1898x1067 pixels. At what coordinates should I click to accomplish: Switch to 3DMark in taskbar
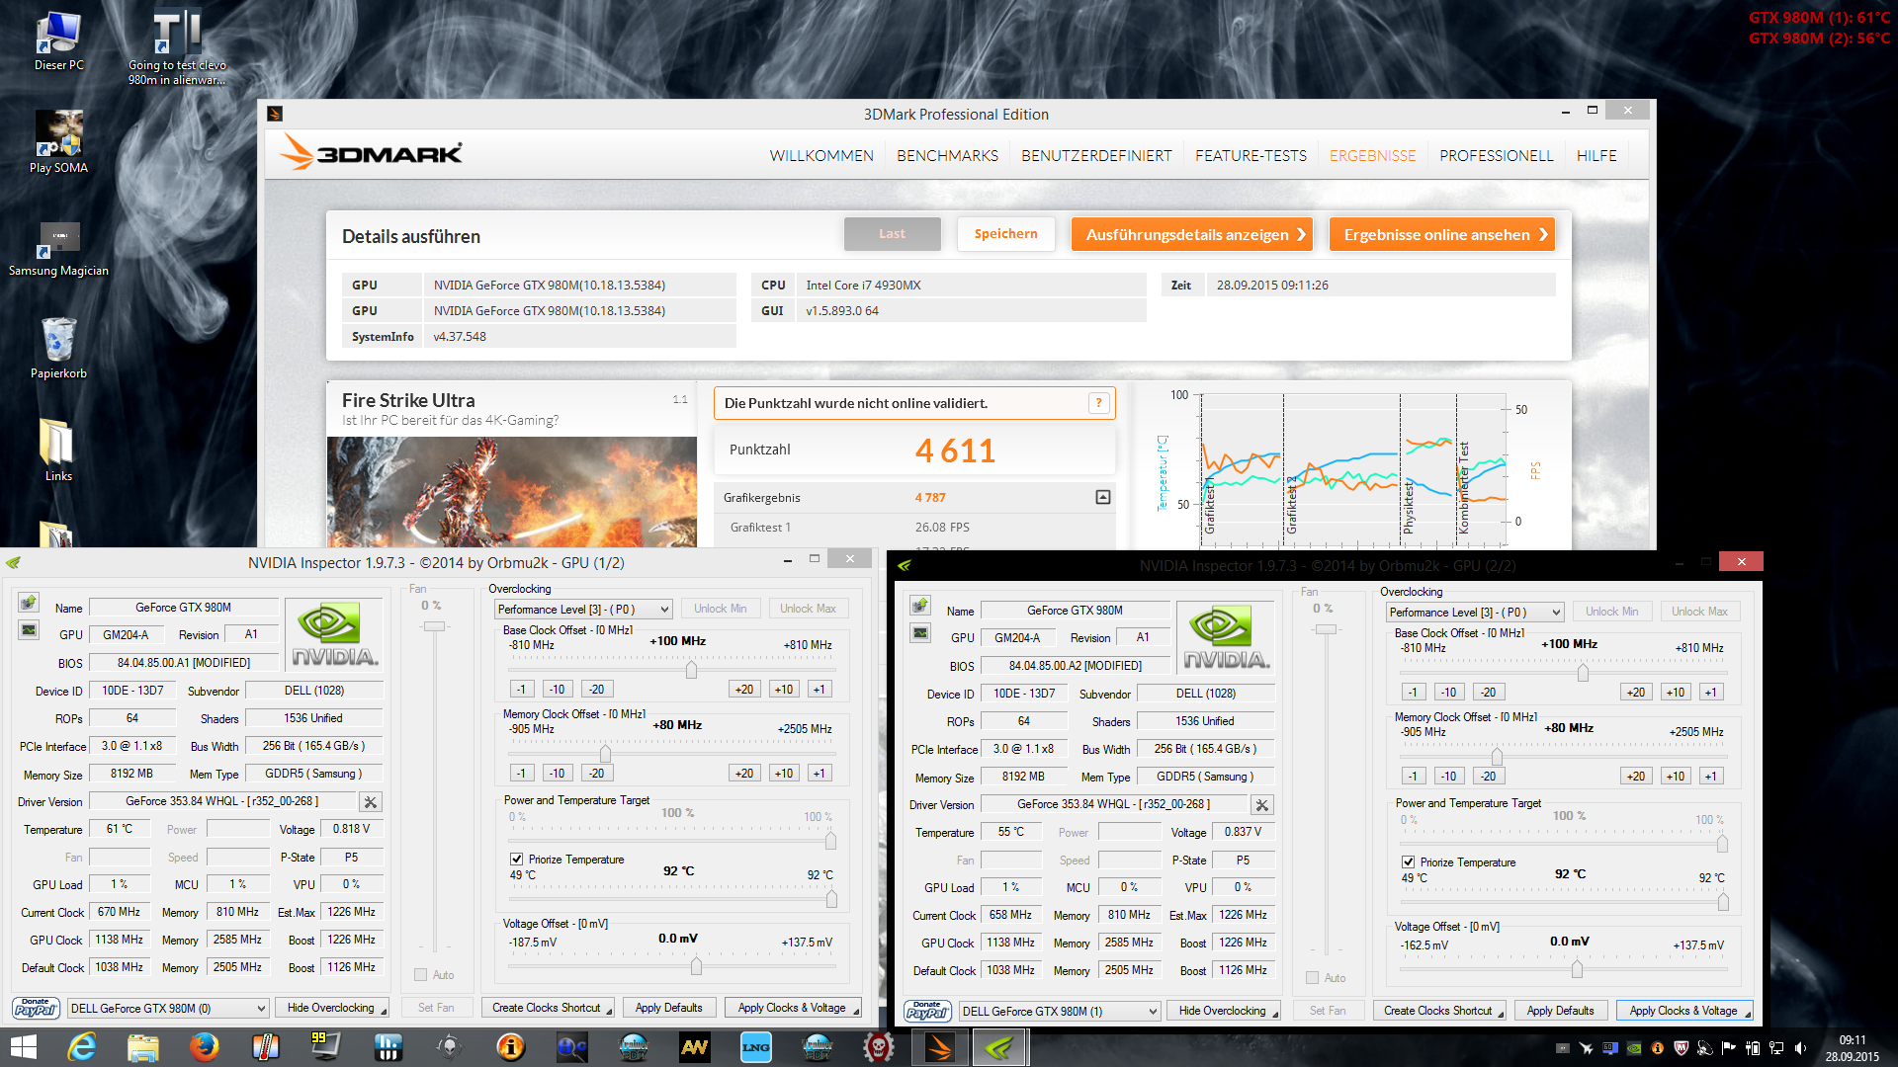939,1047
